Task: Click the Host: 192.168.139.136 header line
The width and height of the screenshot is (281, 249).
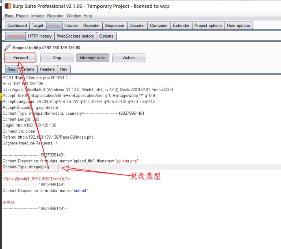Action: (23, 84)
